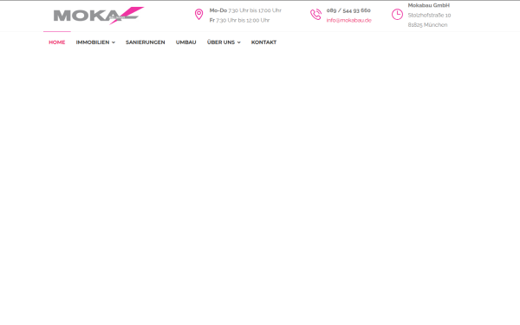The height and width of the screenshot is (325, 520).
Task: Click the phone number 089 / 544 93 660
Action: tap(348, 10)
